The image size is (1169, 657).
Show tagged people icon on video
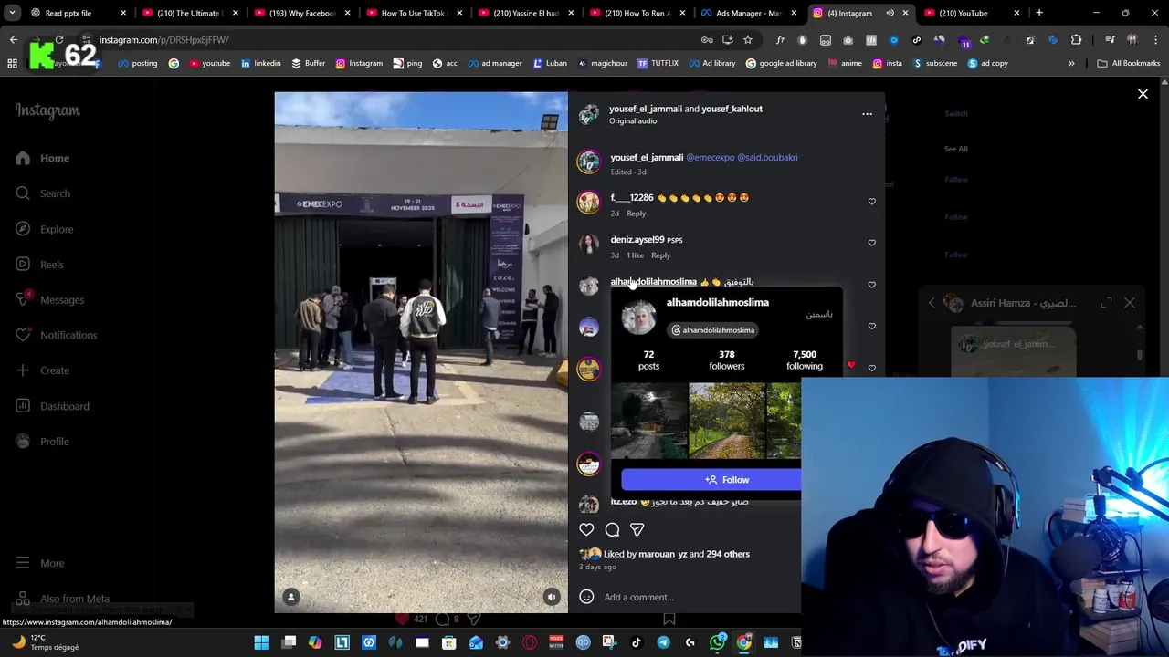[291, 597]
